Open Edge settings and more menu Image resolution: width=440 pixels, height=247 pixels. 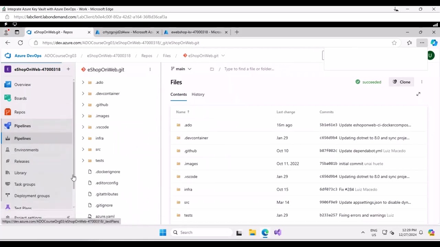422,43
